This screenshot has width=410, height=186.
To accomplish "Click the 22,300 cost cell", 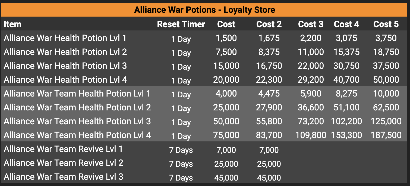I will [269, 80].
